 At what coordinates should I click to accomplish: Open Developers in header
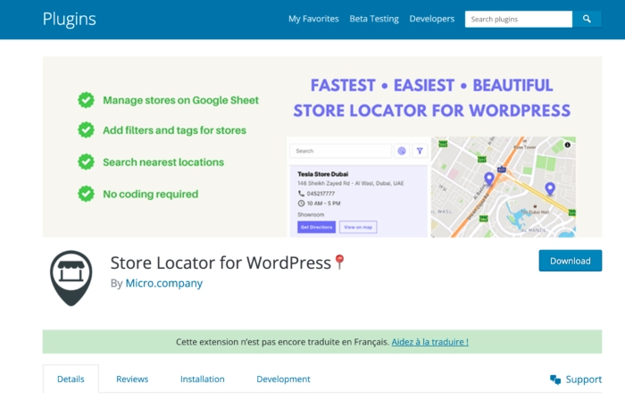(x=431, y=19)
